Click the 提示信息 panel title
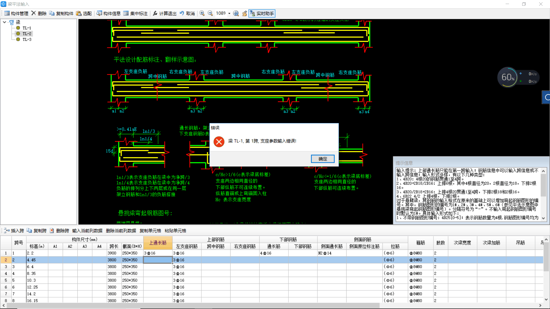This screenshot has height=309, width=550. point(404,163)
